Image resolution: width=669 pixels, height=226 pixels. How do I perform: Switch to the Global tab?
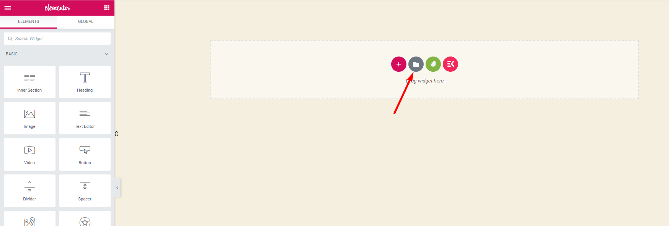click(86, 22)
